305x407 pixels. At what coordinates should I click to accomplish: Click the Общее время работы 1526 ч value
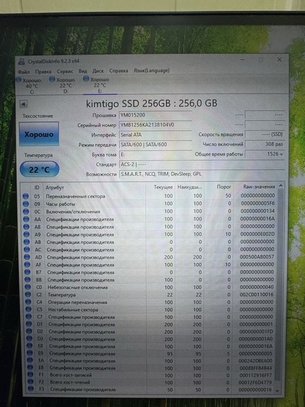tap(265, 154)
